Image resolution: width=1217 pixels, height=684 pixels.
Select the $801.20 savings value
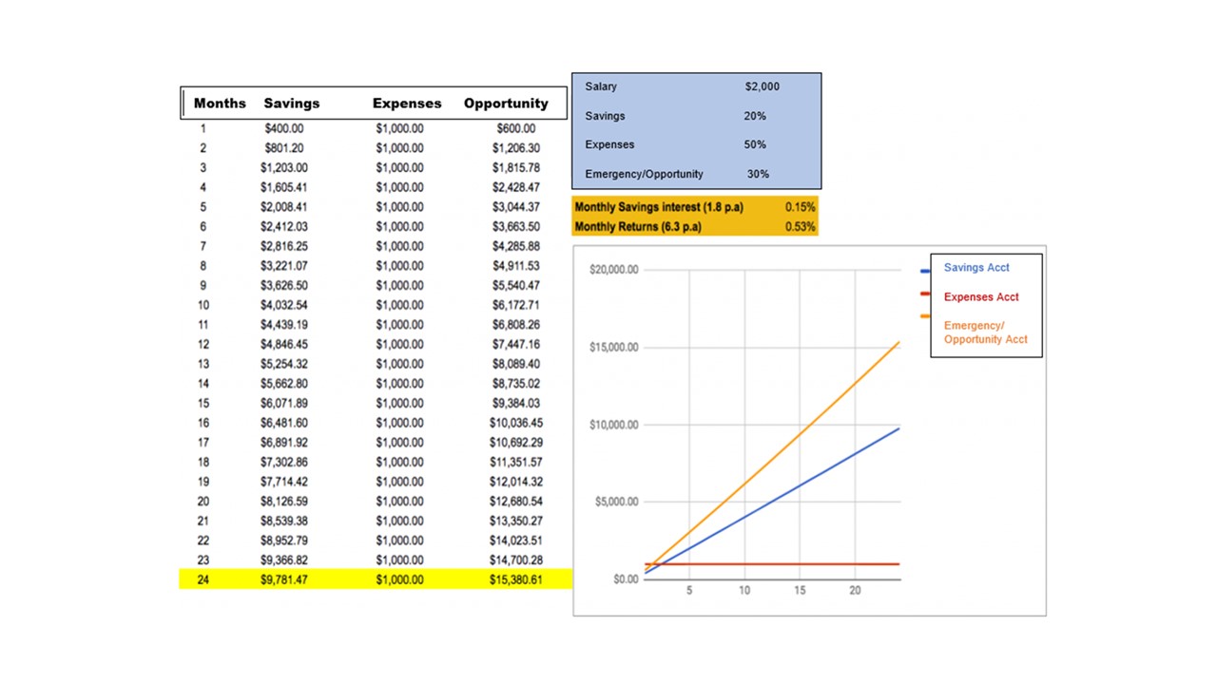click(x=284, y=148)
